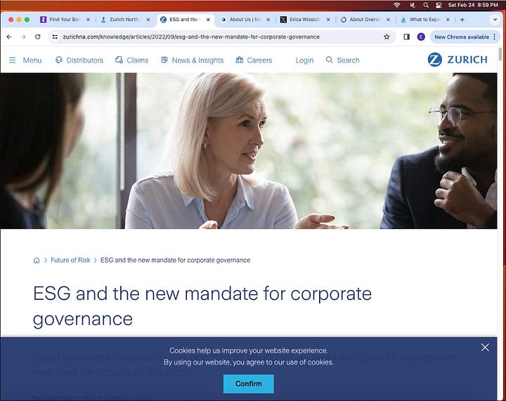Expand the tab search dropdown arrow
The height and width of the screenshot is (401, 506).
click(495, 20)
